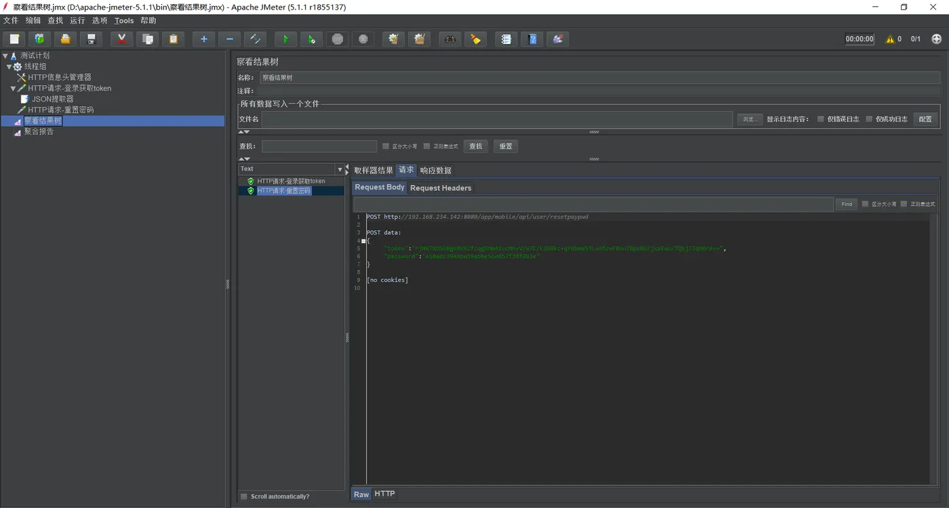Click the 查找 search button
949x508 pixels.
pos(476,146)
